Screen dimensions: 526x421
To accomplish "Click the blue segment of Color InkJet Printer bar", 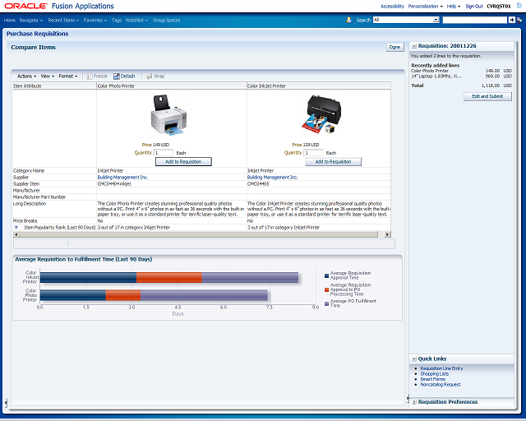I will [88, 277].
